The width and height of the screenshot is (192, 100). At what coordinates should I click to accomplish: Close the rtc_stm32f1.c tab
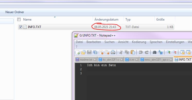tap(121, 60)
